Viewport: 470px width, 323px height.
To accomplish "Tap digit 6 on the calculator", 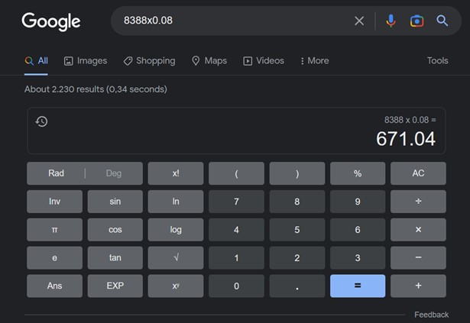I will [358, 230].
